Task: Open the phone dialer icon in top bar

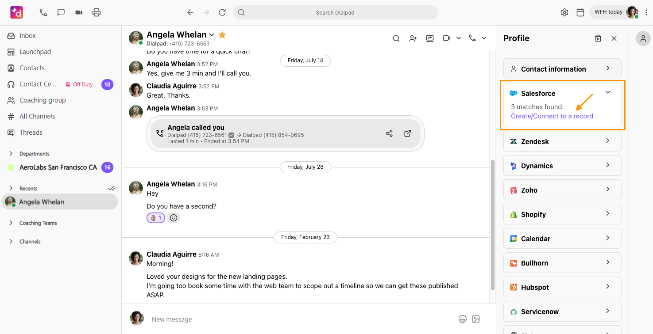Action: coord(43,12)
